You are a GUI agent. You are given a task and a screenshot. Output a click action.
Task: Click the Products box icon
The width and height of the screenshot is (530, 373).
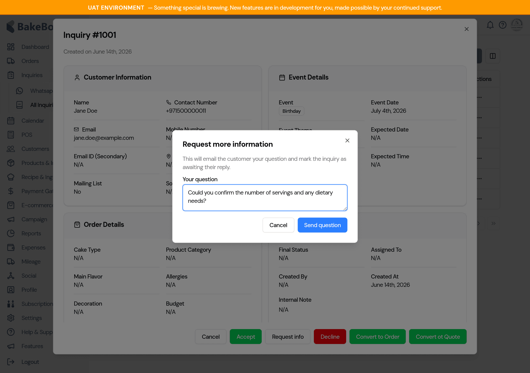[11, 163]
